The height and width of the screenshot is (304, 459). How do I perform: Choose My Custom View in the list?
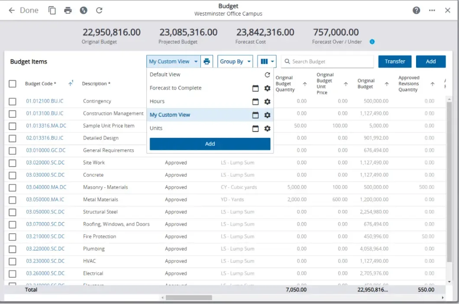pyautogui.click(x=170, y=115)
